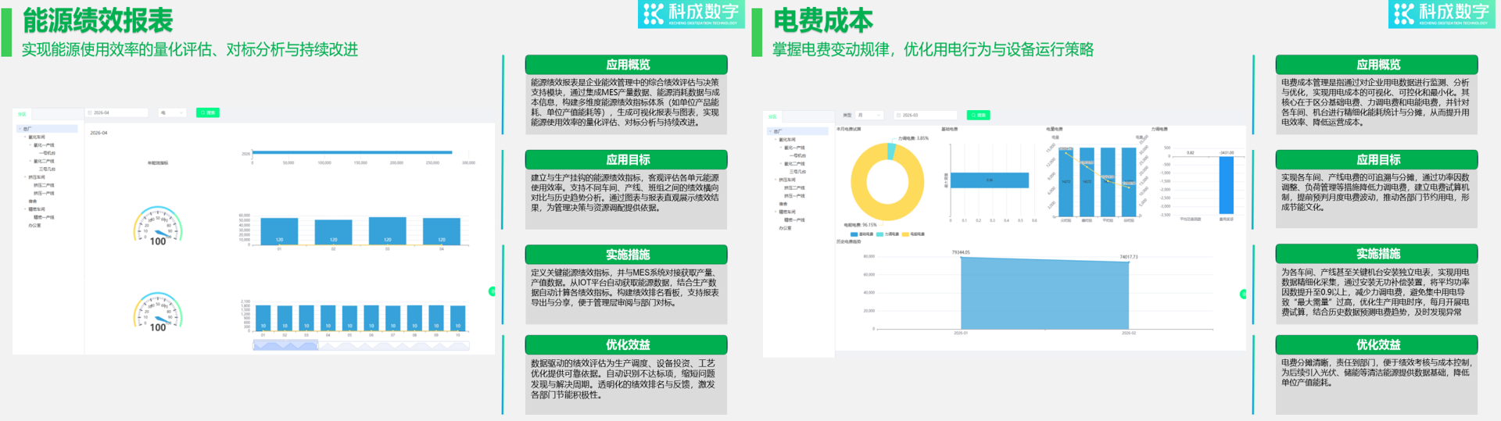Toggle the 力调电费 legend item in the donut chart
Image resolution: width=1501 pixels, height=421 pixels.
coord(888,234)
